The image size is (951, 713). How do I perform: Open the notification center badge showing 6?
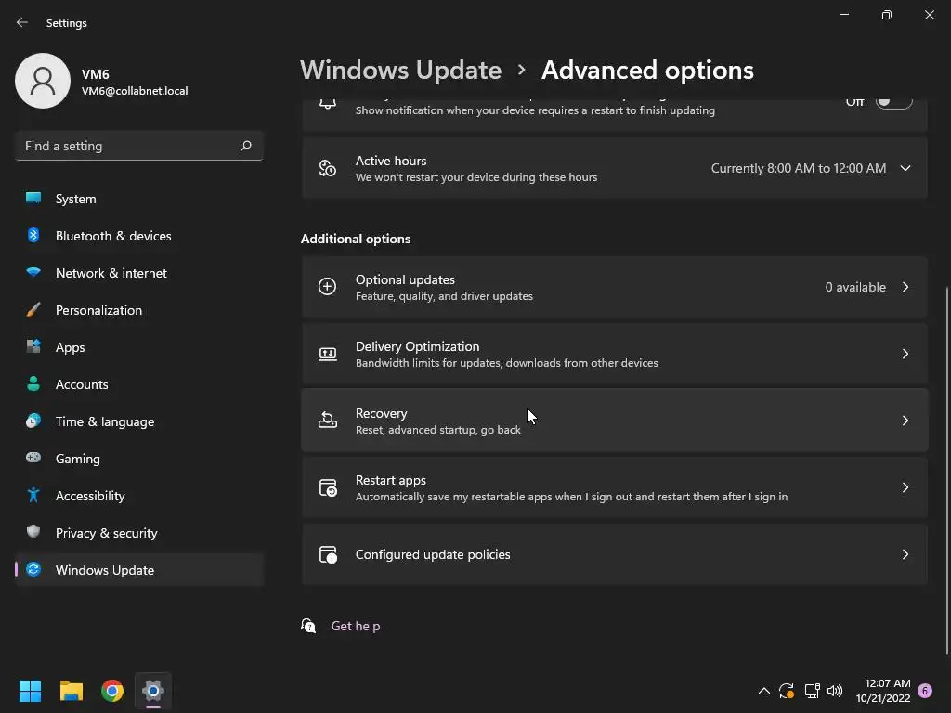(925, 691)
